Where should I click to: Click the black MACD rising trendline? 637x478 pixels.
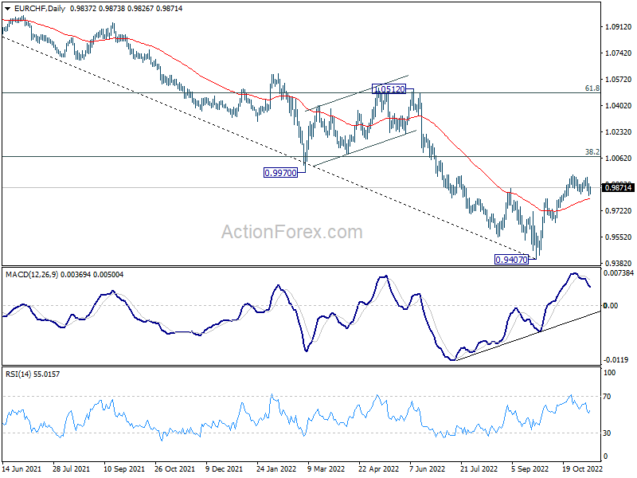(528, 336)
